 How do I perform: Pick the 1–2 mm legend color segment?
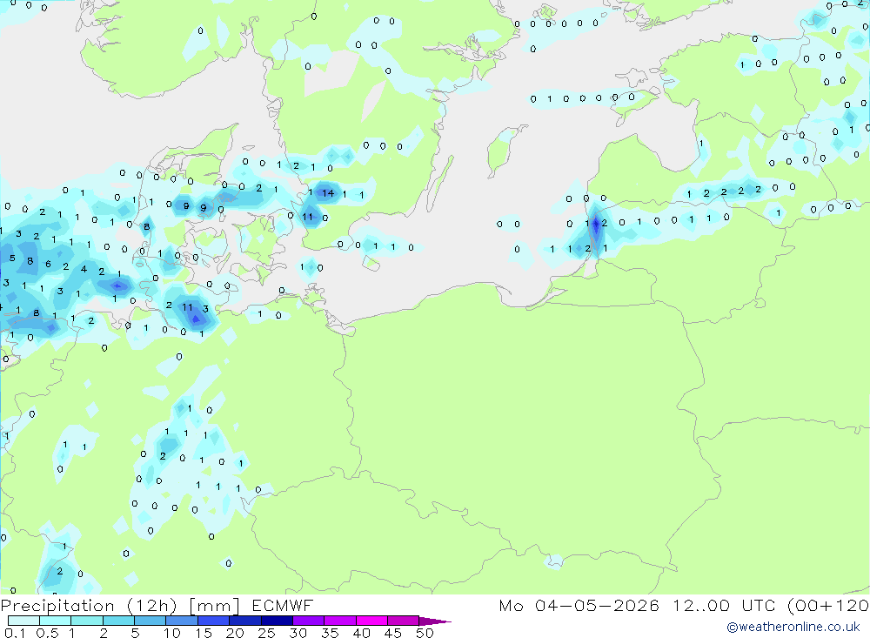click(87, 621)
